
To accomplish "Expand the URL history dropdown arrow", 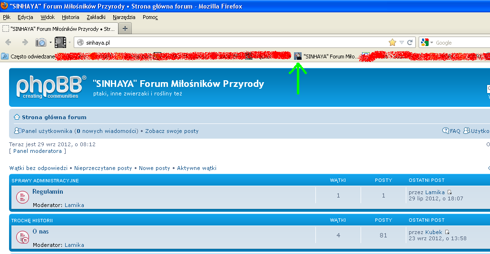I will pyautogui.click(x=401, y=42).
